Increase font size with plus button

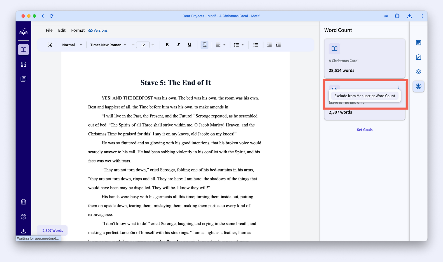point(153,45)
